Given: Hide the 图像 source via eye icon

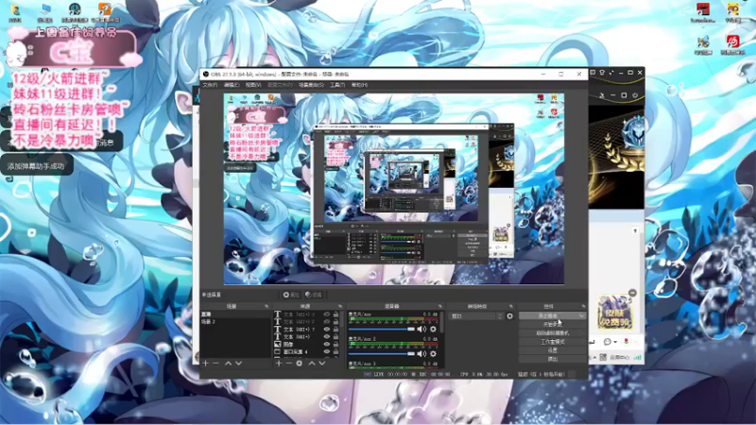Looking at the screenshot, I should click(327, 345).
